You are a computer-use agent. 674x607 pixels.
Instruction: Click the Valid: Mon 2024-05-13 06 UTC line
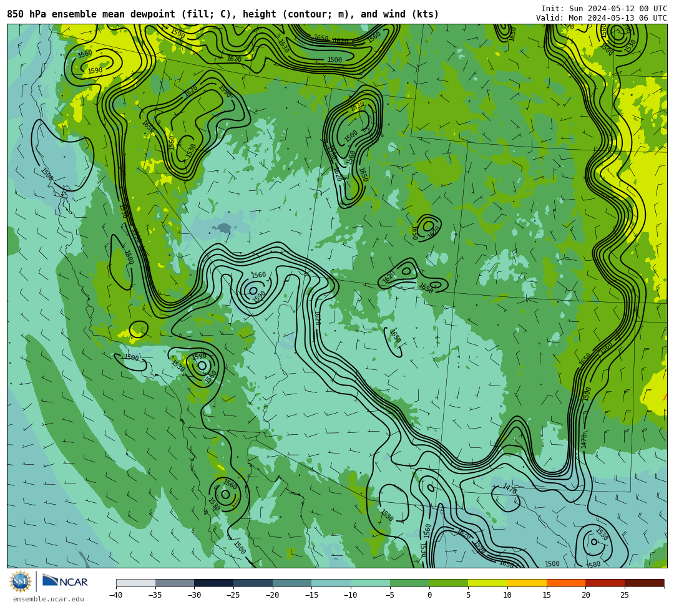point(602,17)
